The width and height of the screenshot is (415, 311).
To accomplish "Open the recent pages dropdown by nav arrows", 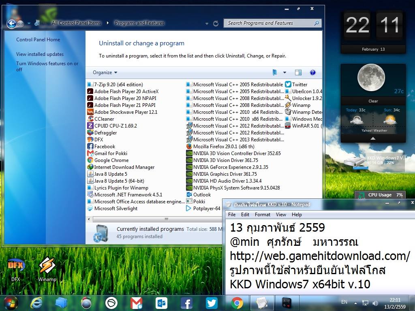I will click(29, 23).
